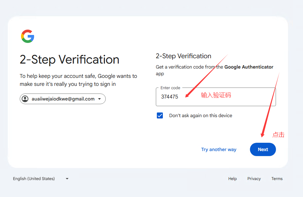Screen dimensions: 303x197
Task: Click the large 2-Step Verification heading
Action: (x=69, y=60)
